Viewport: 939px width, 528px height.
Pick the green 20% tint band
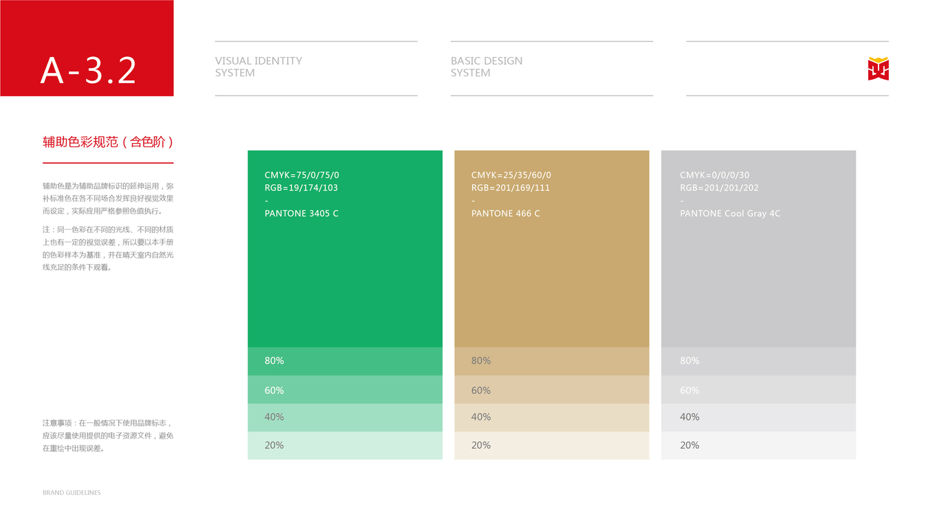point(345,445)
